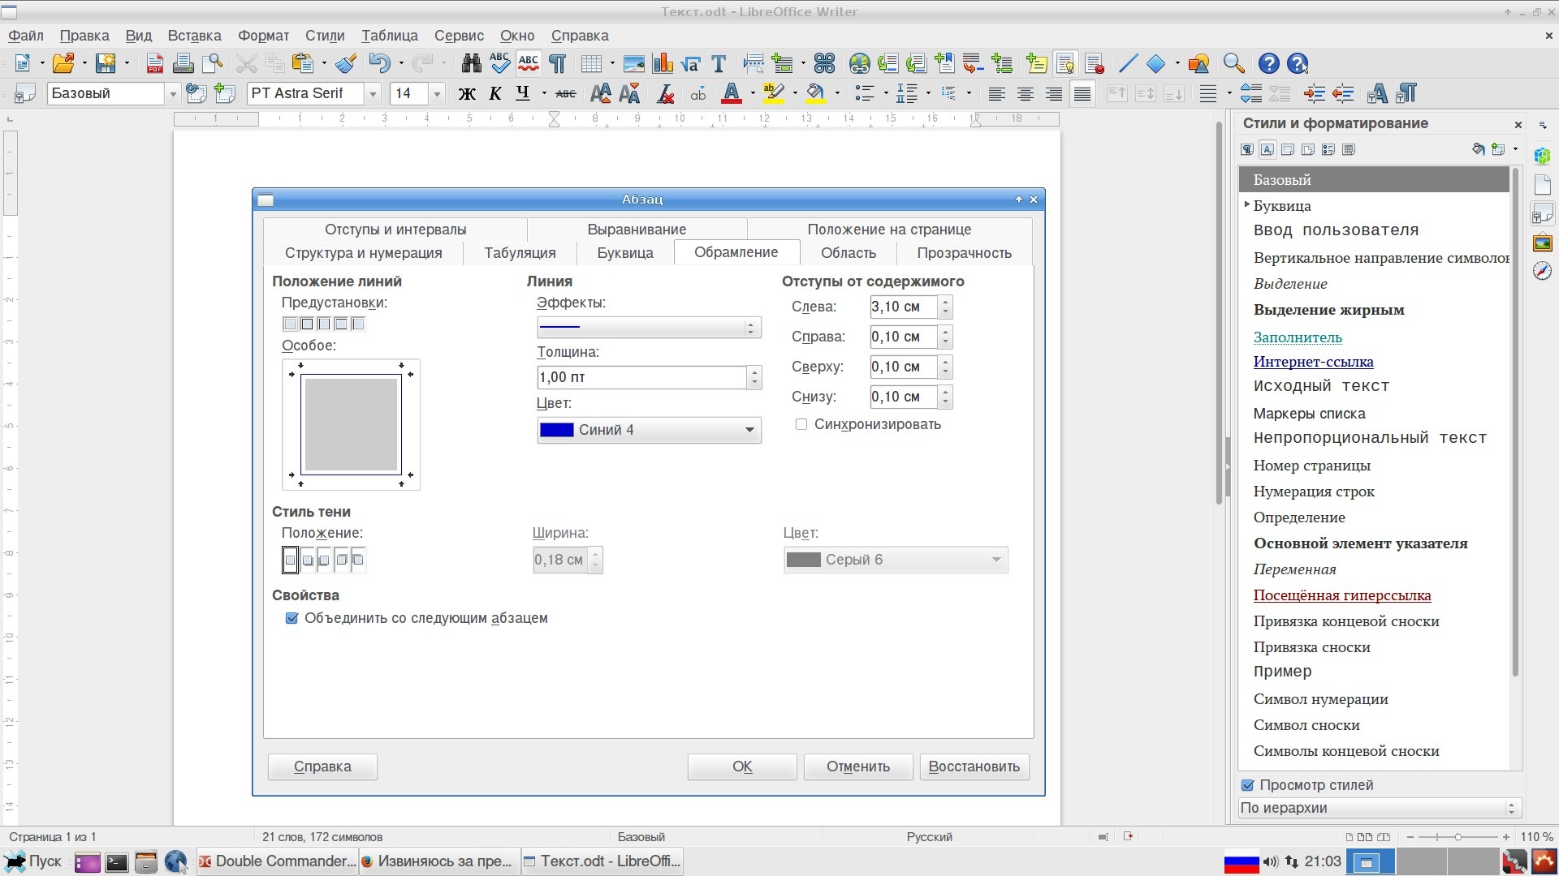Open the terminal from the taskbar
1559x876 pixels.
(x=117, y=862)
